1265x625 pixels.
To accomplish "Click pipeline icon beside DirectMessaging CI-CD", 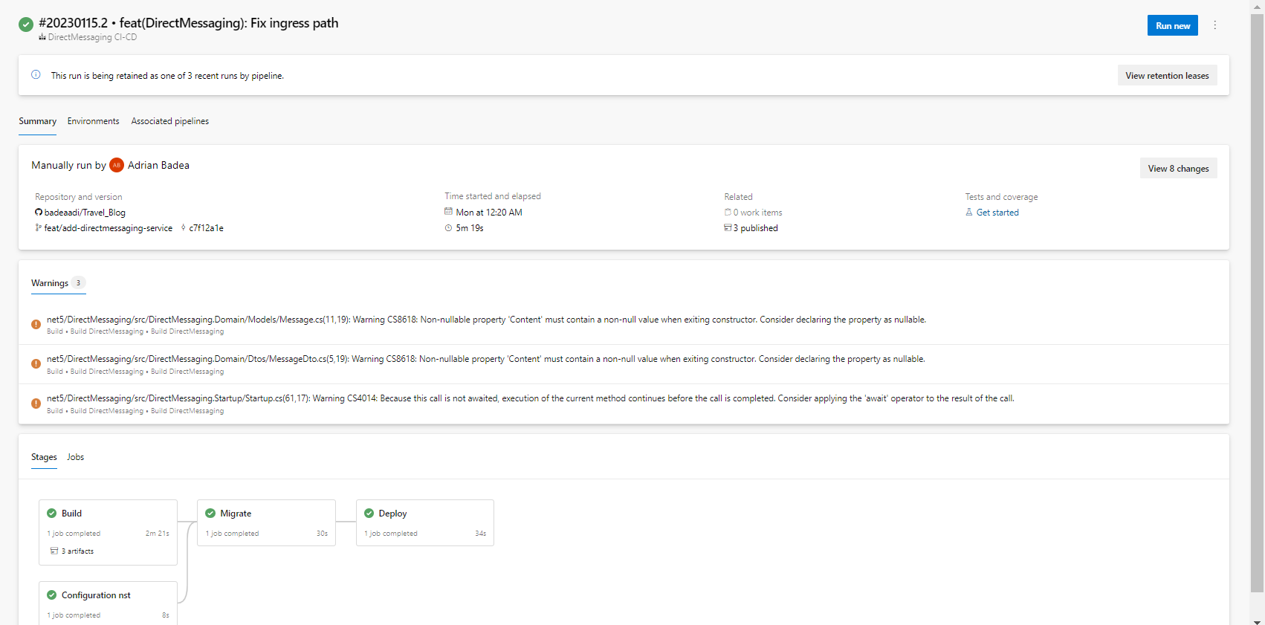I will click(42, 37).
